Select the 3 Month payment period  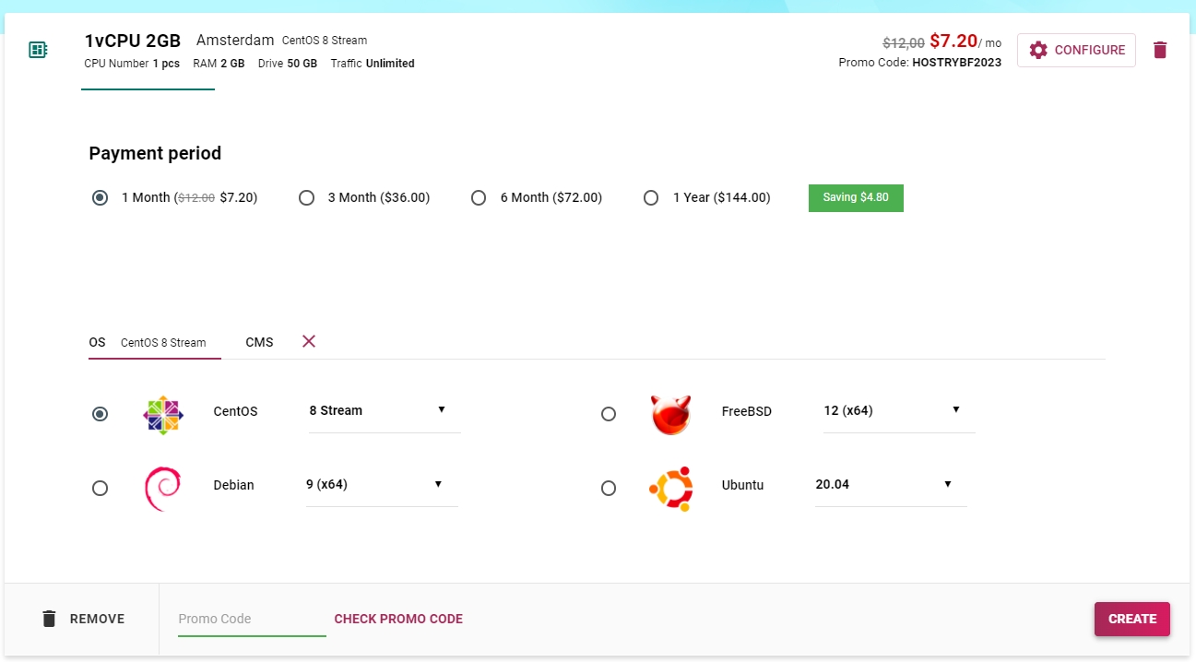pyautogui.click(x=307, y=198)
